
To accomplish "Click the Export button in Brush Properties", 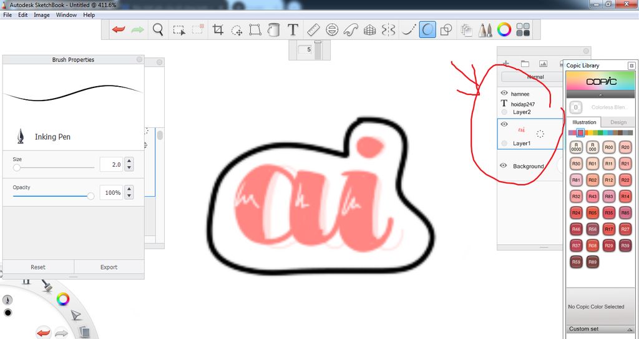I will (109, 267).
